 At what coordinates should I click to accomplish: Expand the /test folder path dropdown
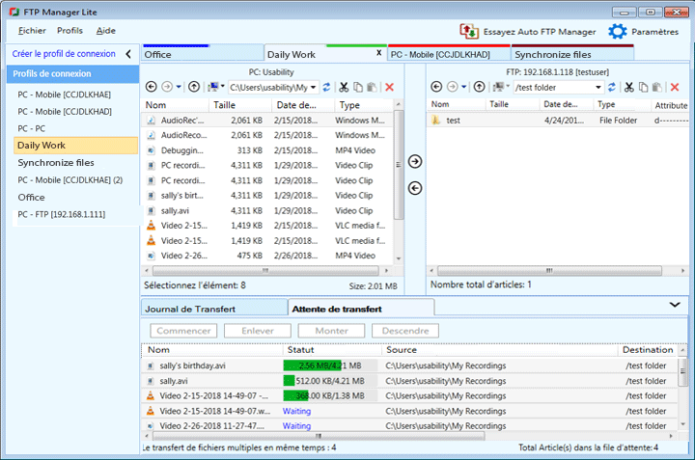click(x=598, y=88)
